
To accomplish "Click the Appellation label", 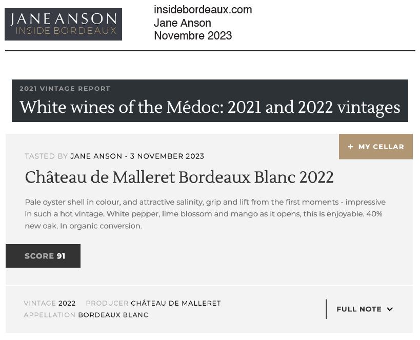I will tap(50, 315).
